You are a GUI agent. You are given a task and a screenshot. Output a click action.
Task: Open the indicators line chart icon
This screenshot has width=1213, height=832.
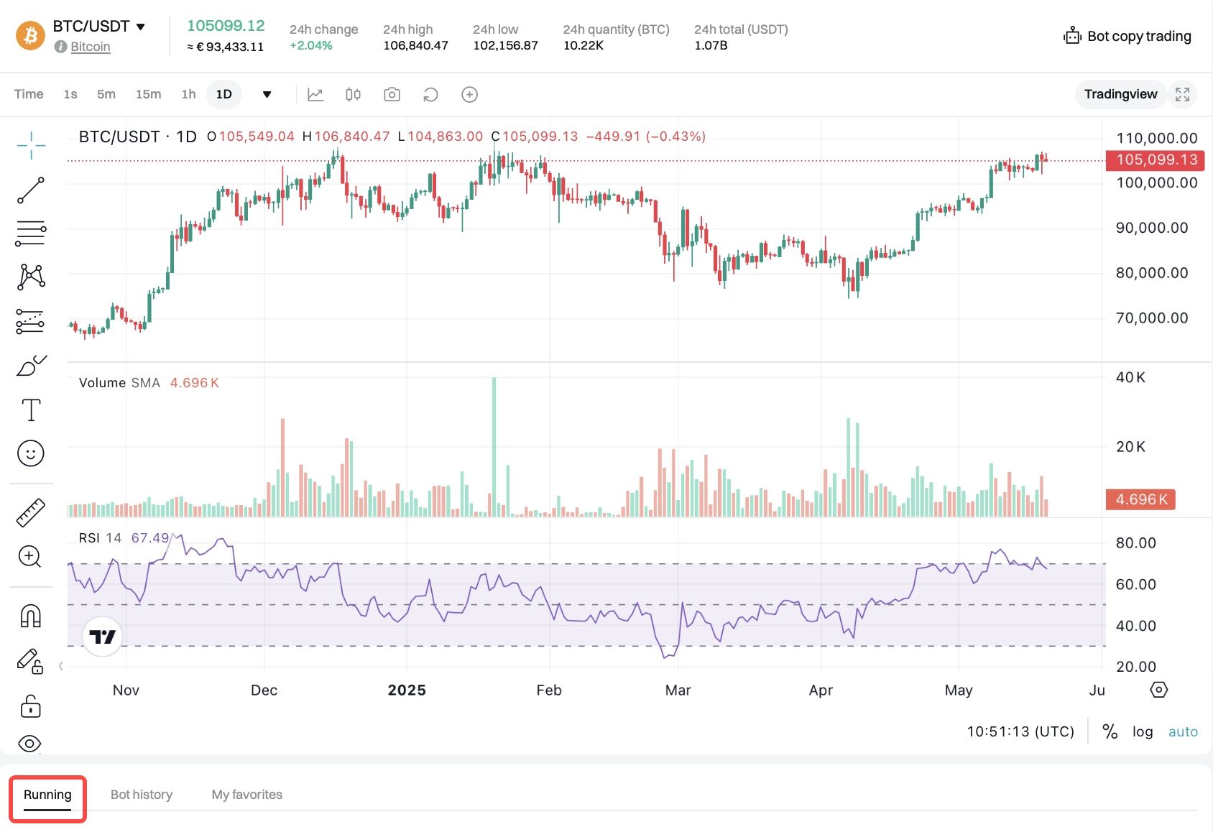(315, 95)
